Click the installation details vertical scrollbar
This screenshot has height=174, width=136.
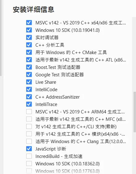tap(135, 112)
